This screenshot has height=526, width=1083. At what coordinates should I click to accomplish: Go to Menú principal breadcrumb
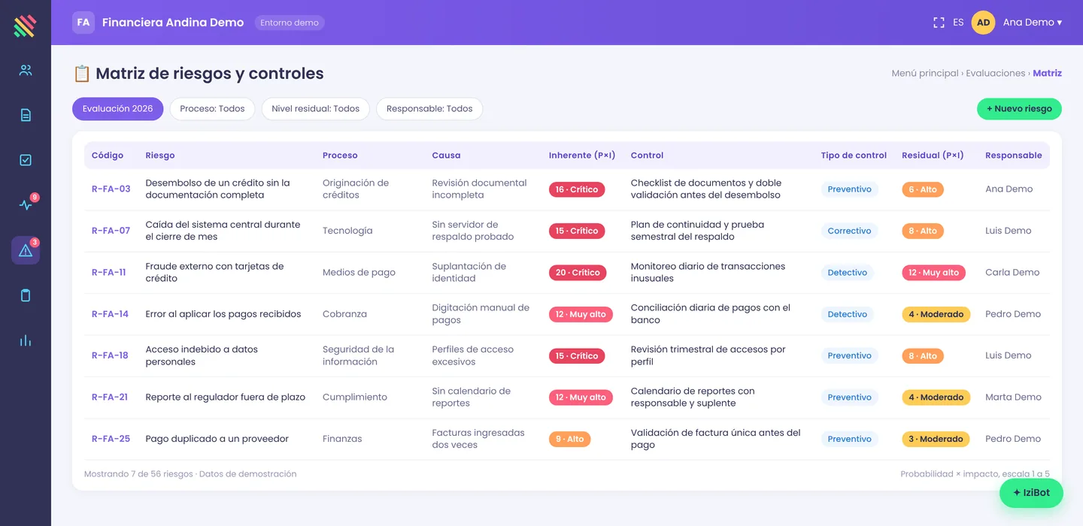924,74
